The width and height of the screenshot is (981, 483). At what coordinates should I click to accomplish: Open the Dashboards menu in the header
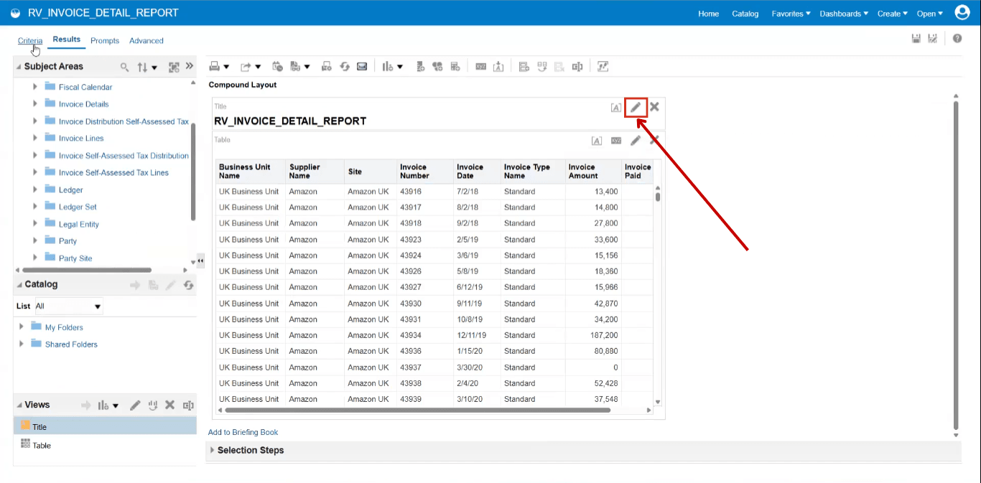(843, 13)
